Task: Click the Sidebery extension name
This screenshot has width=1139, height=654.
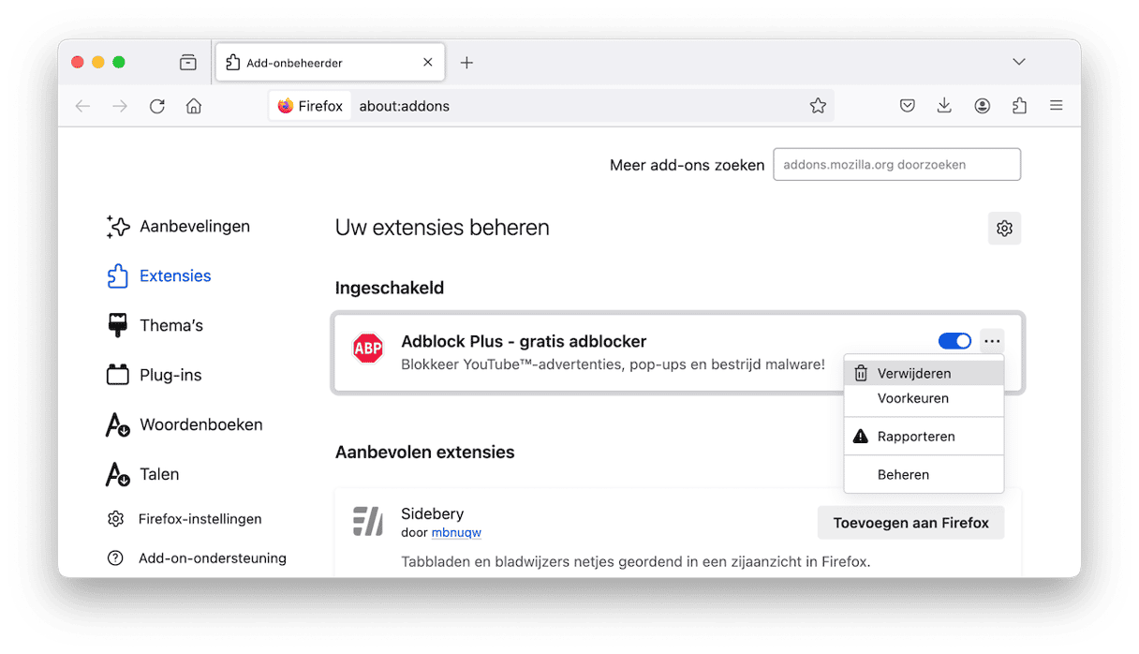Action: (x=432, y=513)
